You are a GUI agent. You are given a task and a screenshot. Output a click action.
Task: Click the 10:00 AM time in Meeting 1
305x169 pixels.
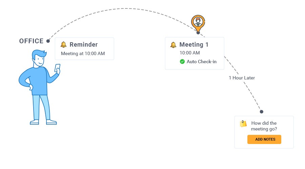(x=190, y=53)
